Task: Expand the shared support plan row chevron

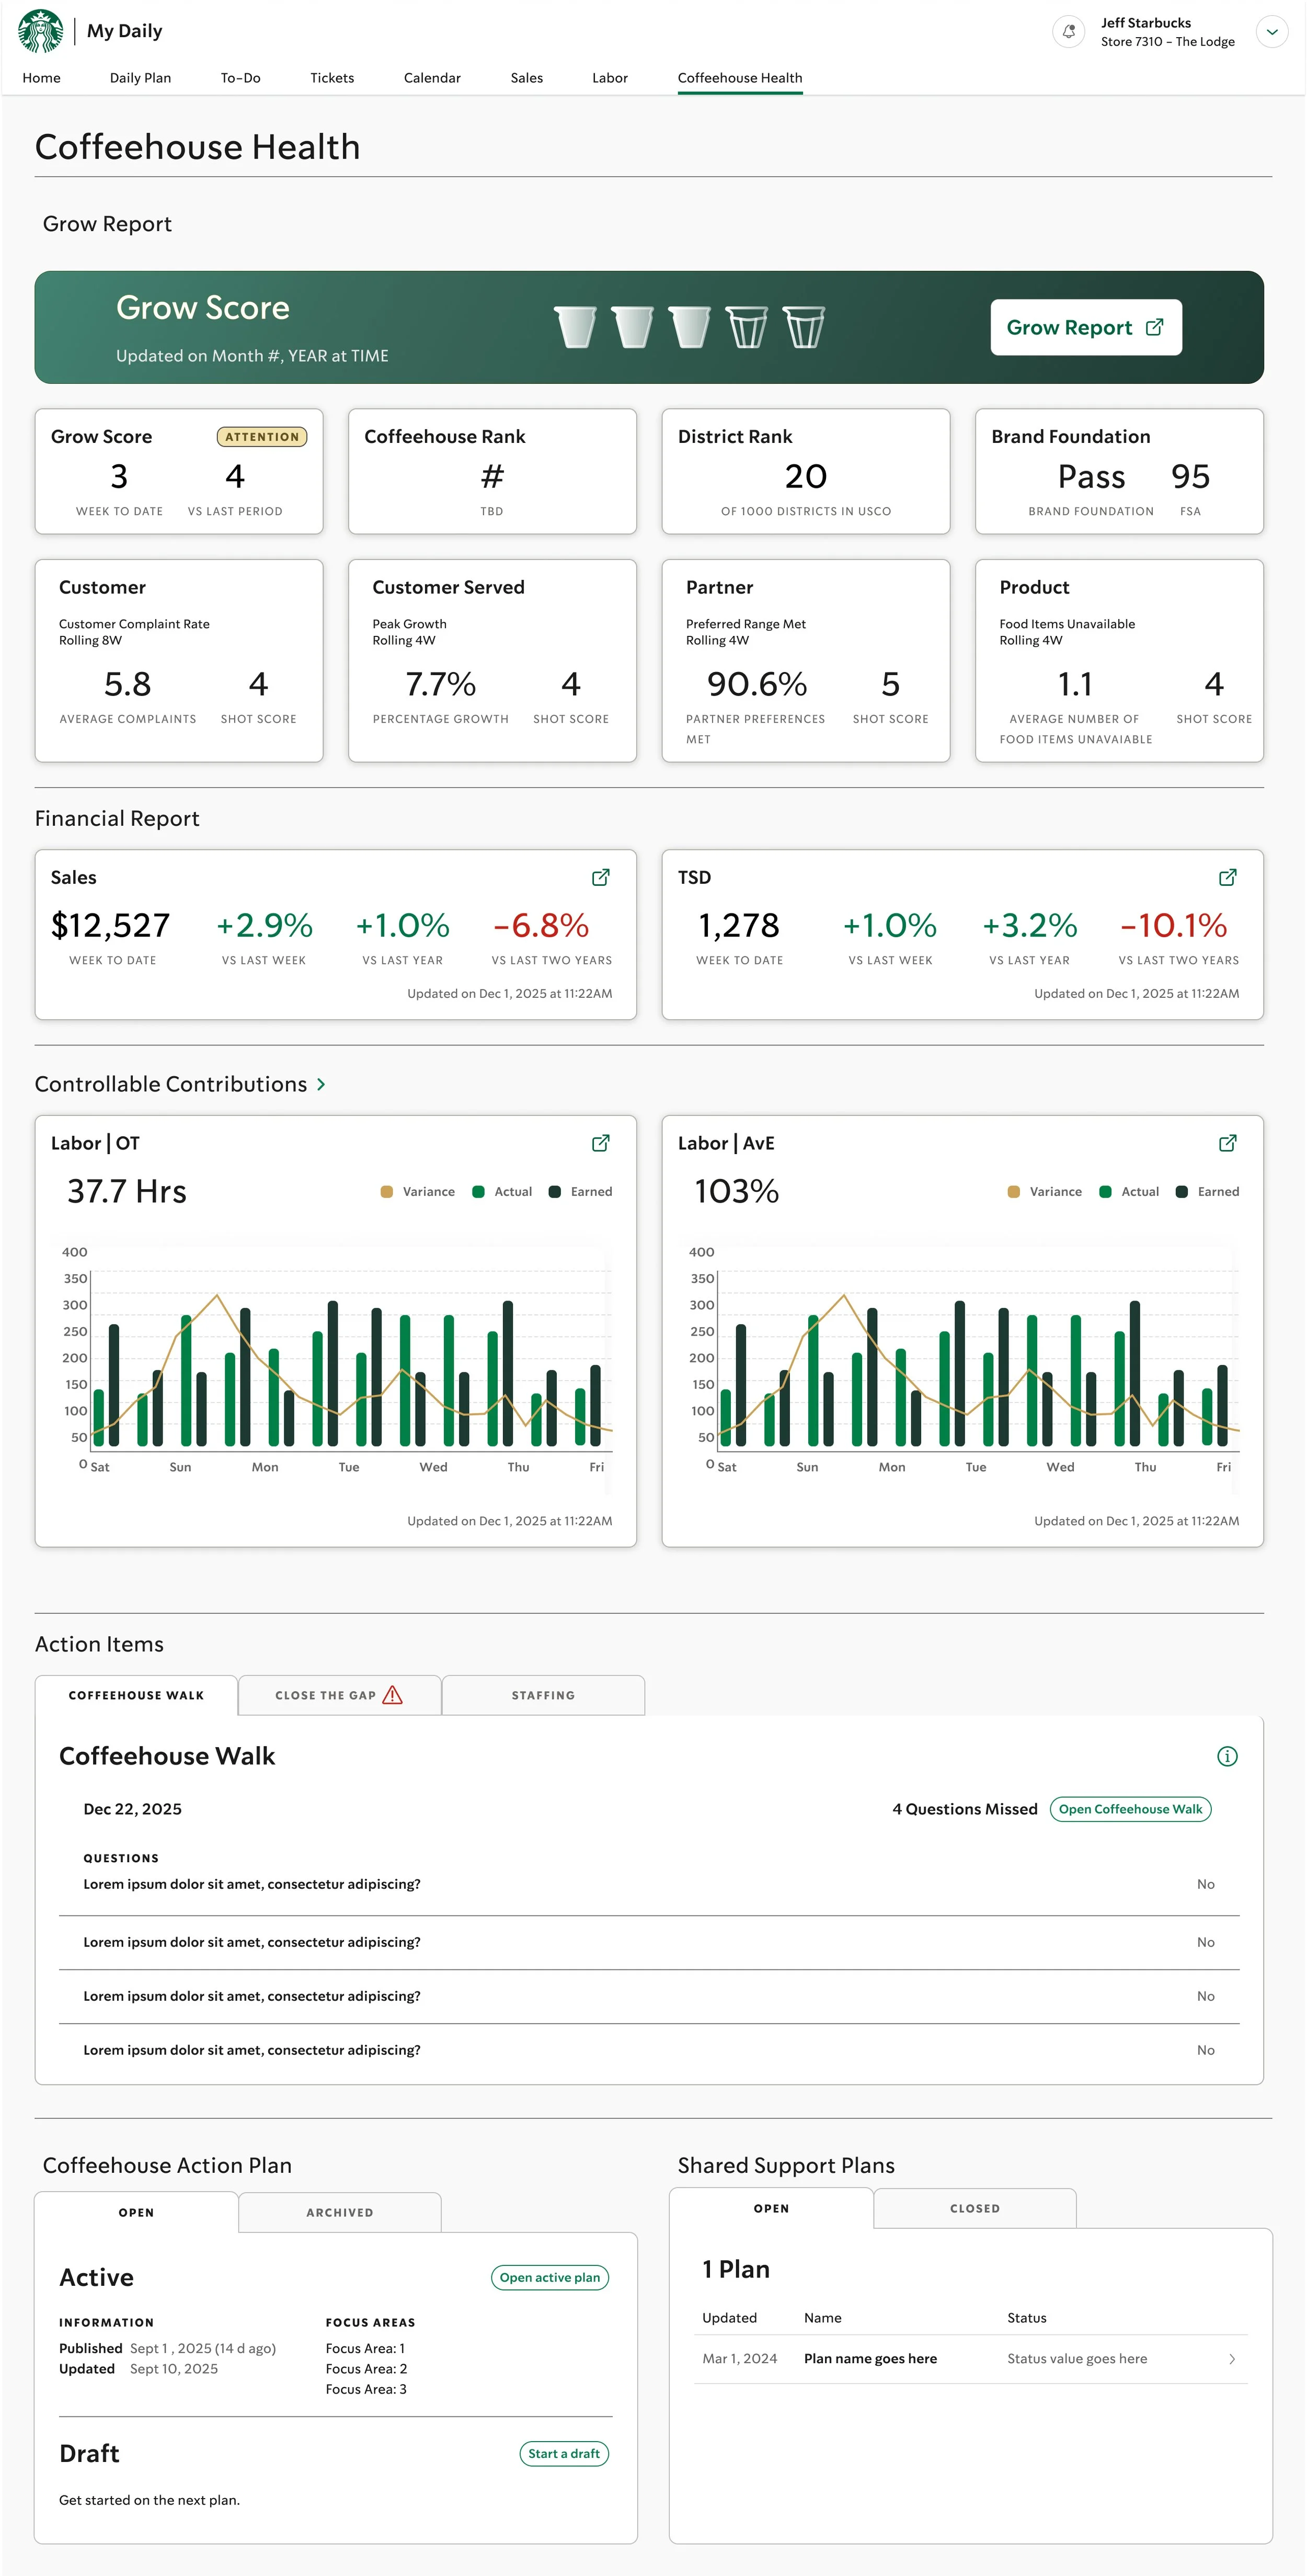Action: (1231, 2359)
